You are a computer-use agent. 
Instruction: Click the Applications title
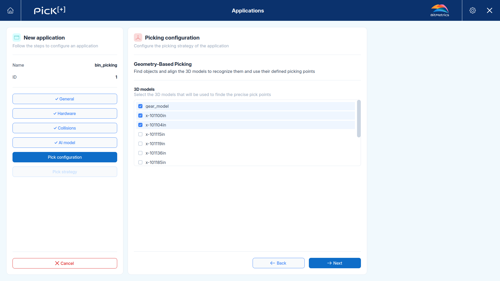point(248,11)
